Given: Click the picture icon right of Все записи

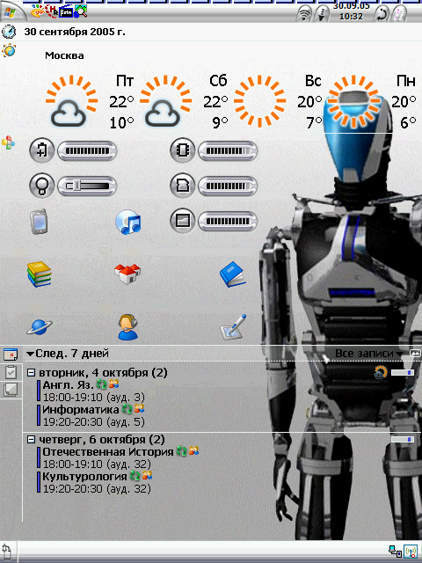Looking at the screenshot, I should [415, 354].
